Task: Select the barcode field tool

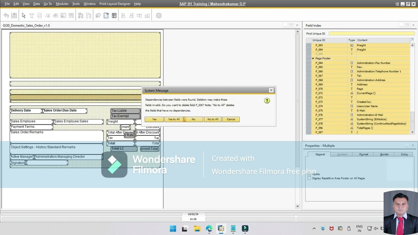Action: click(71, 15)
